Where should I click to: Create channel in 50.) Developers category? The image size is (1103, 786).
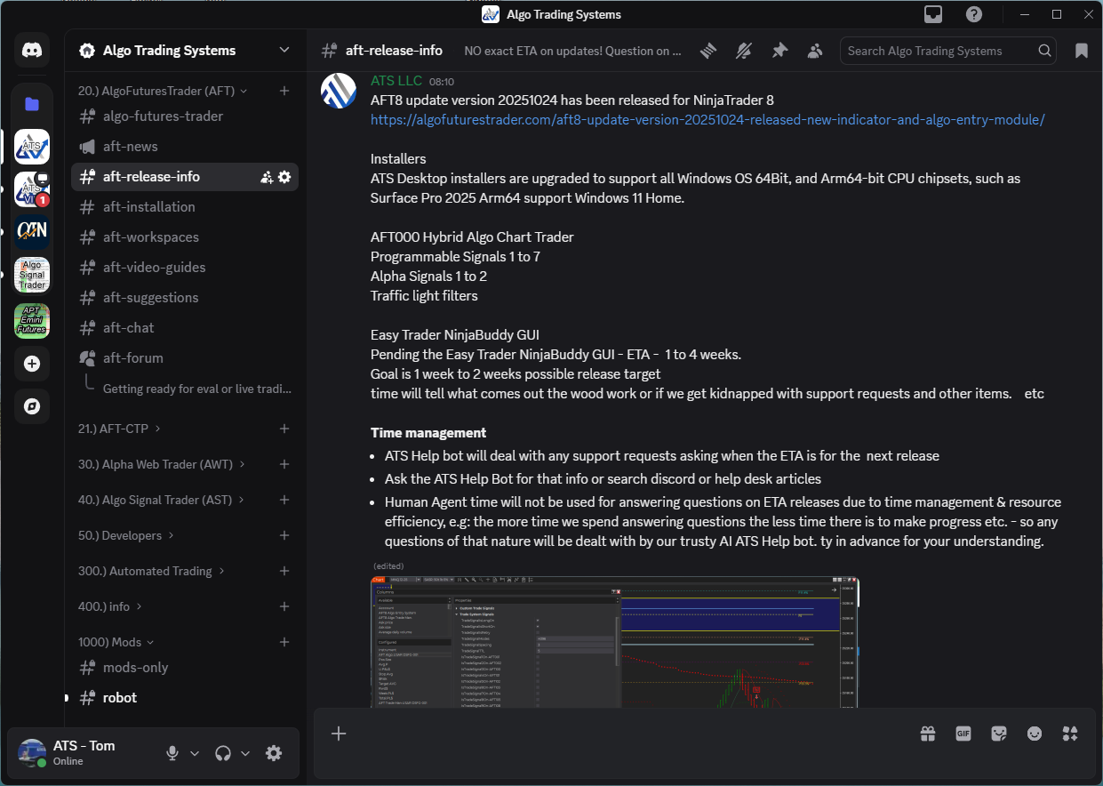(x=284, y=535)
